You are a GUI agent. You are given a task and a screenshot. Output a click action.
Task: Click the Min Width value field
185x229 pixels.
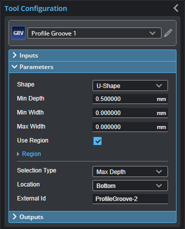pos(130,113)
